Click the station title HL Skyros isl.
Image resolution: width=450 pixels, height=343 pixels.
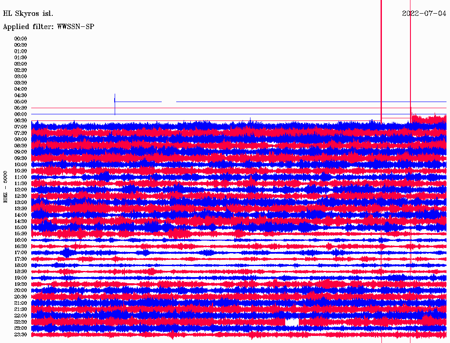coord(28,14)
